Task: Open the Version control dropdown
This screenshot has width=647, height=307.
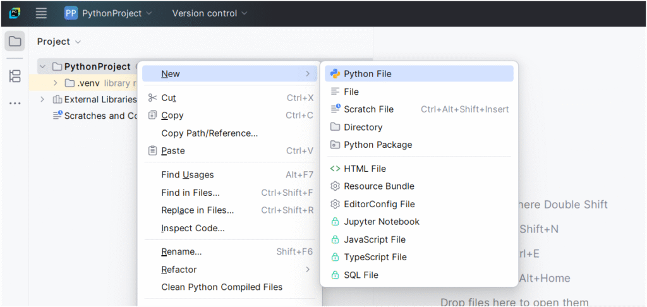Action: click(210, 13)
